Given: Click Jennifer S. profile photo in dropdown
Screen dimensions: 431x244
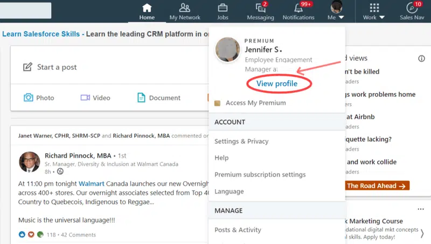Looking at the screenshot, I should (x=227, y=49).
